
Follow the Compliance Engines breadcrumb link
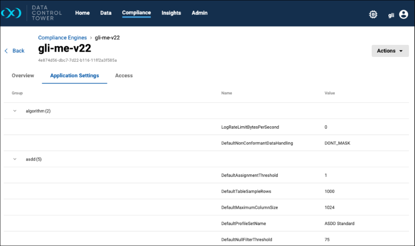(x=62, y=38)
